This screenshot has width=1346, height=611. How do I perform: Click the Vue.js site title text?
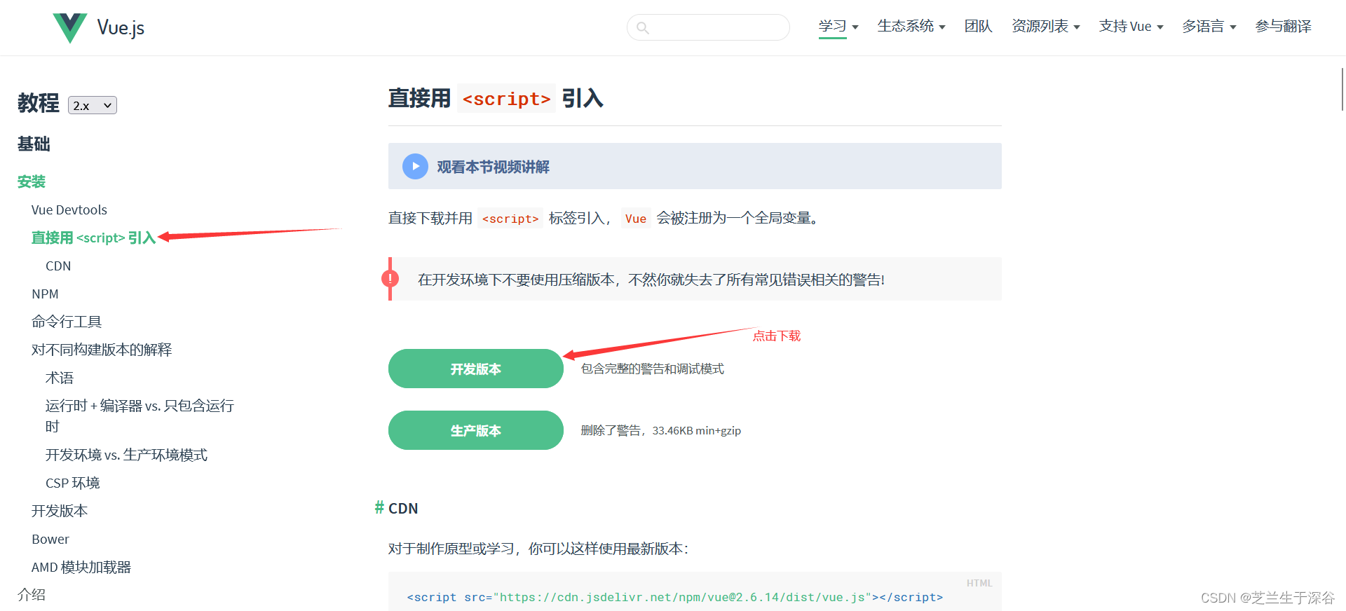pyautogui.click(x=121, y=28)
